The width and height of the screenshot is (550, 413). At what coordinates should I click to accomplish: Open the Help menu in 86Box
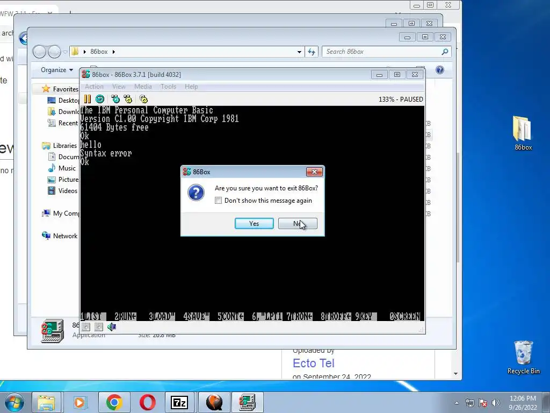(x=191, y=87)
